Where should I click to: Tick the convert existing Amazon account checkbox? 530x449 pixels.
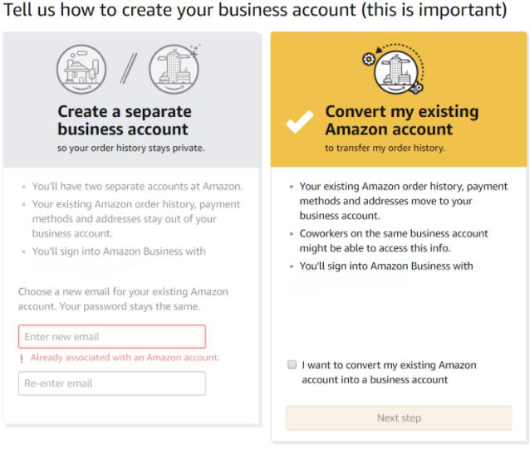[292, 364]
